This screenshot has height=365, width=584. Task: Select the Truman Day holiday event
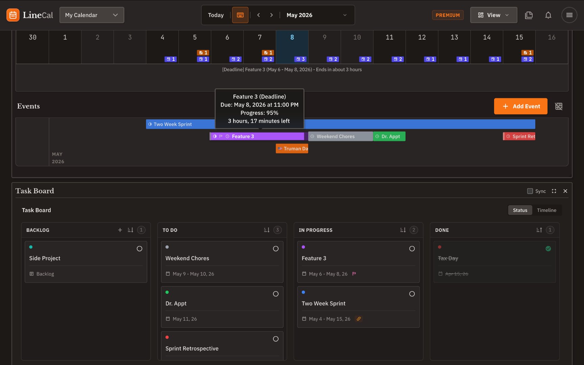(x=292, y=148)
